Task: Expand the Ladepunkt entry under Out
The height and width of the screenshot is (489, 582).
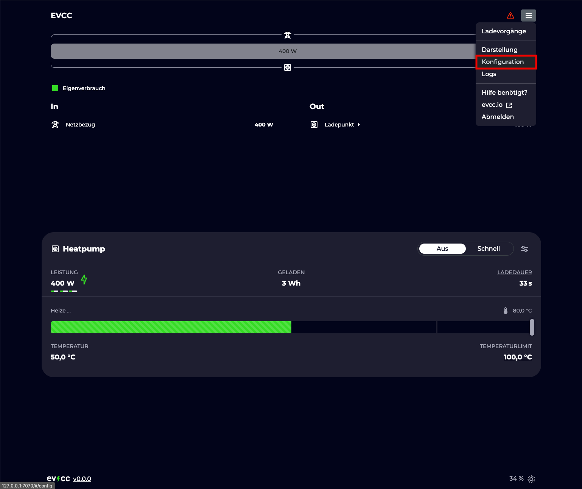Action: click(x=342, y=125)
